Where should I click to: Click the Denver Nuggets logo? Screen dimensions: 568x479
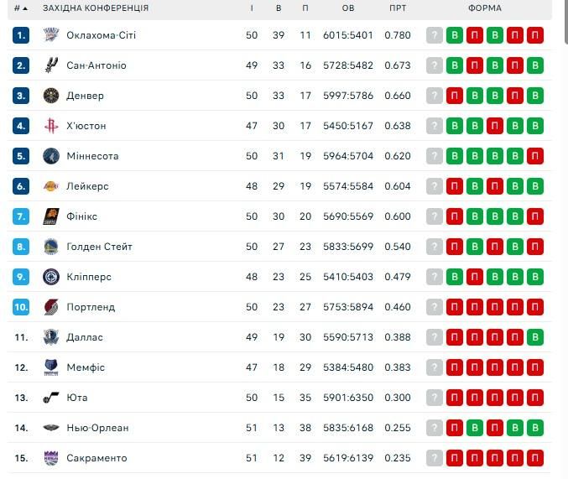pyautogui.click(x=50, y=96)
